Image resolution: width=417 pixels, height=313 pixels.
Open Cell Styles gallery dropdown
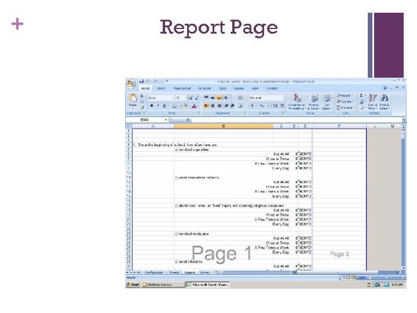327,101
